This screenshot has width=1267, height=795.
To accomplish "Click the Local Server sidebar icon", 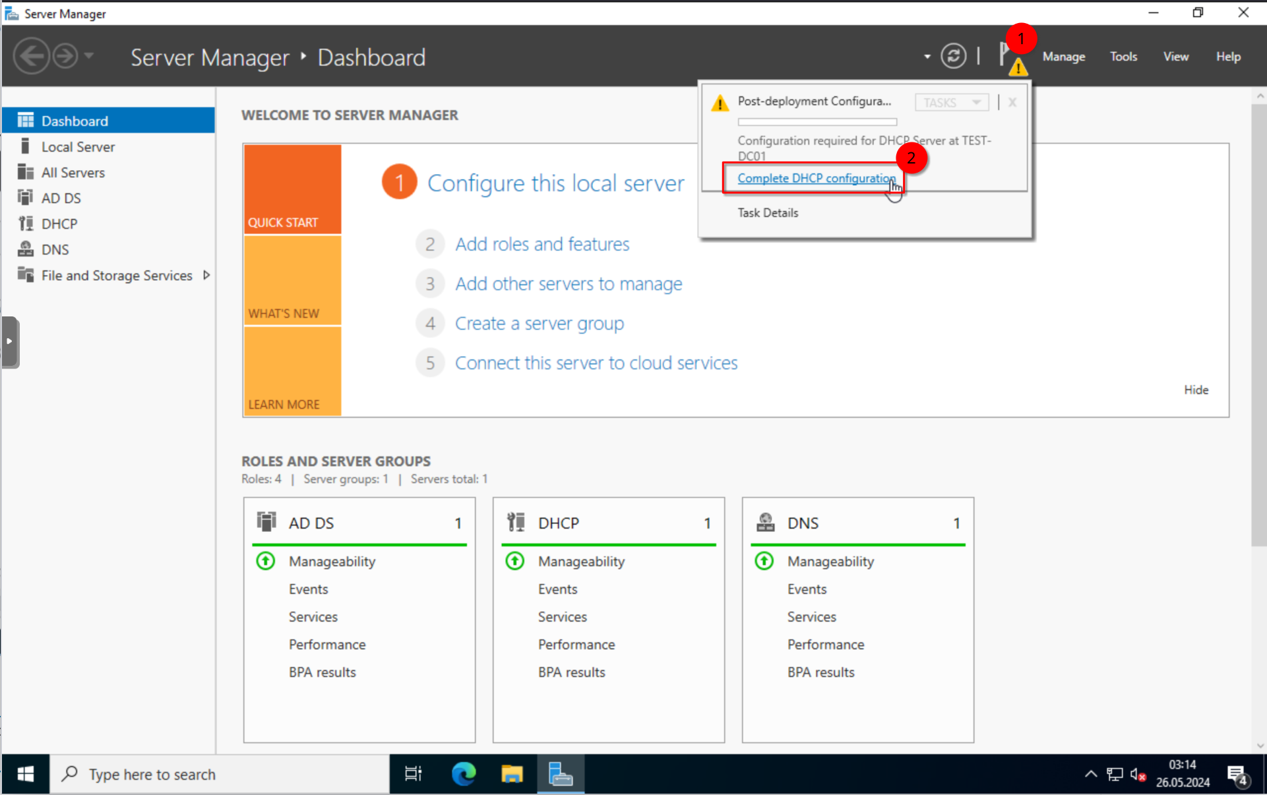I will pos(26,146).
